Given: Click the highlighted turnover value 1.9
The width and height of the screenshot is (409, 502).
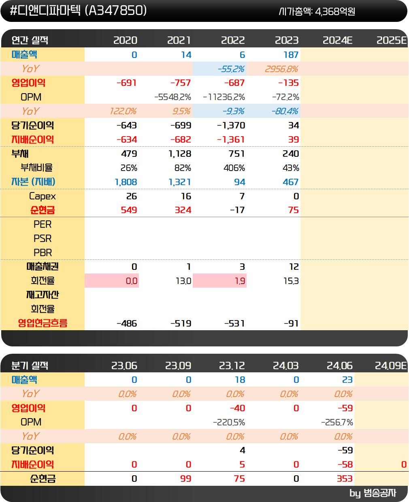Looking at the screenshot, I should point(240,281).
